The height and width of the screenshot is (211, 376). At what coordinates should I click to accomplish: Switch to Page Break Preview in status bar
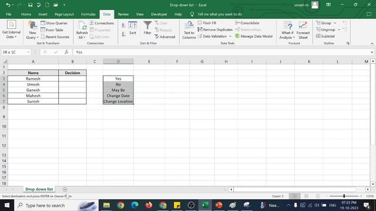[318, 196]
